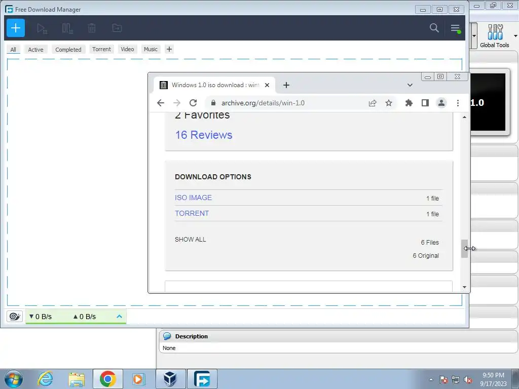Open Free Download Manager hamburger menu

(456, 28)
